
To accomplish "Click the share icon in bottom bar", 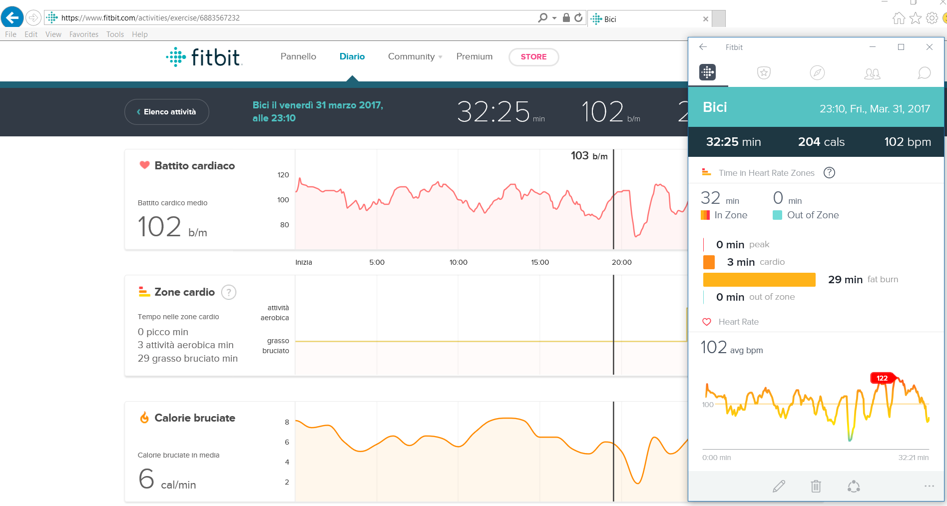I will coord(854,486).
